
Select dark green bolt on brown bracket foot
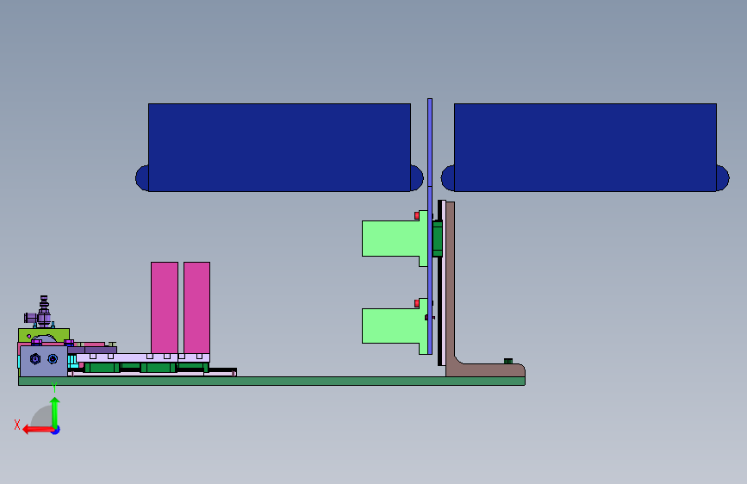508,361
